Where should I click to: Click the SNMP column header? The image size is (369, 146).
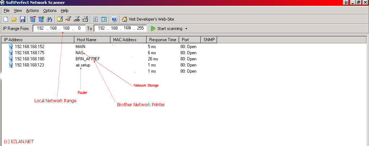click(x=209, y=39)
